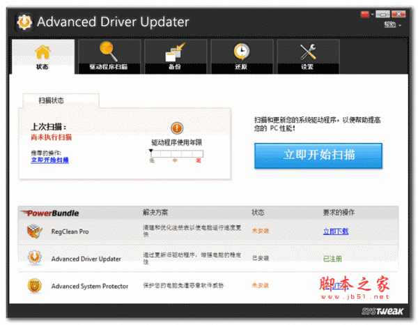Viewport: 418px width, 325px height.
Task: Click the orange house status icon
Action: tap(42, 52)
